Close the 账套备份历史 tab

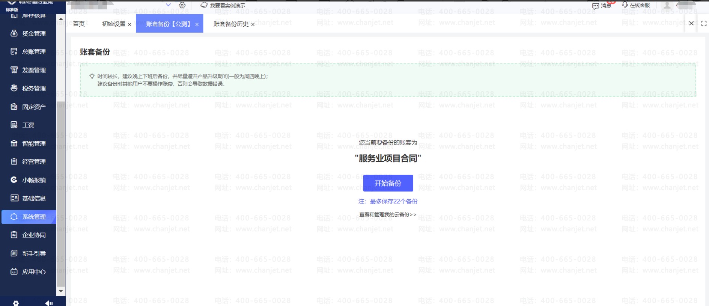[253, 24]
